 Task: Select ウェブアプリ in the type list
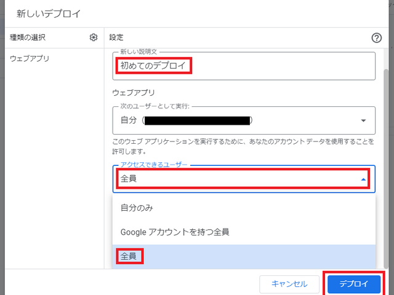pos(30,58)
